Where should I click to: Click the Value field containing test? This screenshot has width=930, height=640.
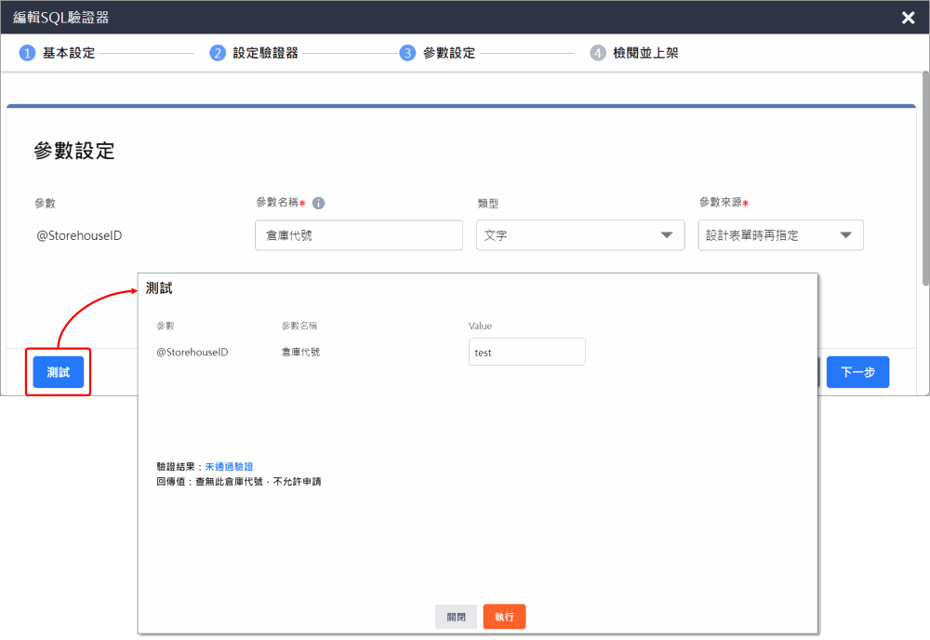coord(526,353)
